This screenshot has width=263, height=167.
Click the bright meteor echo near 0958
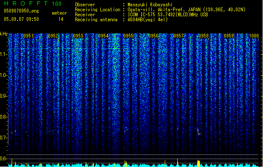pos(199,132)
